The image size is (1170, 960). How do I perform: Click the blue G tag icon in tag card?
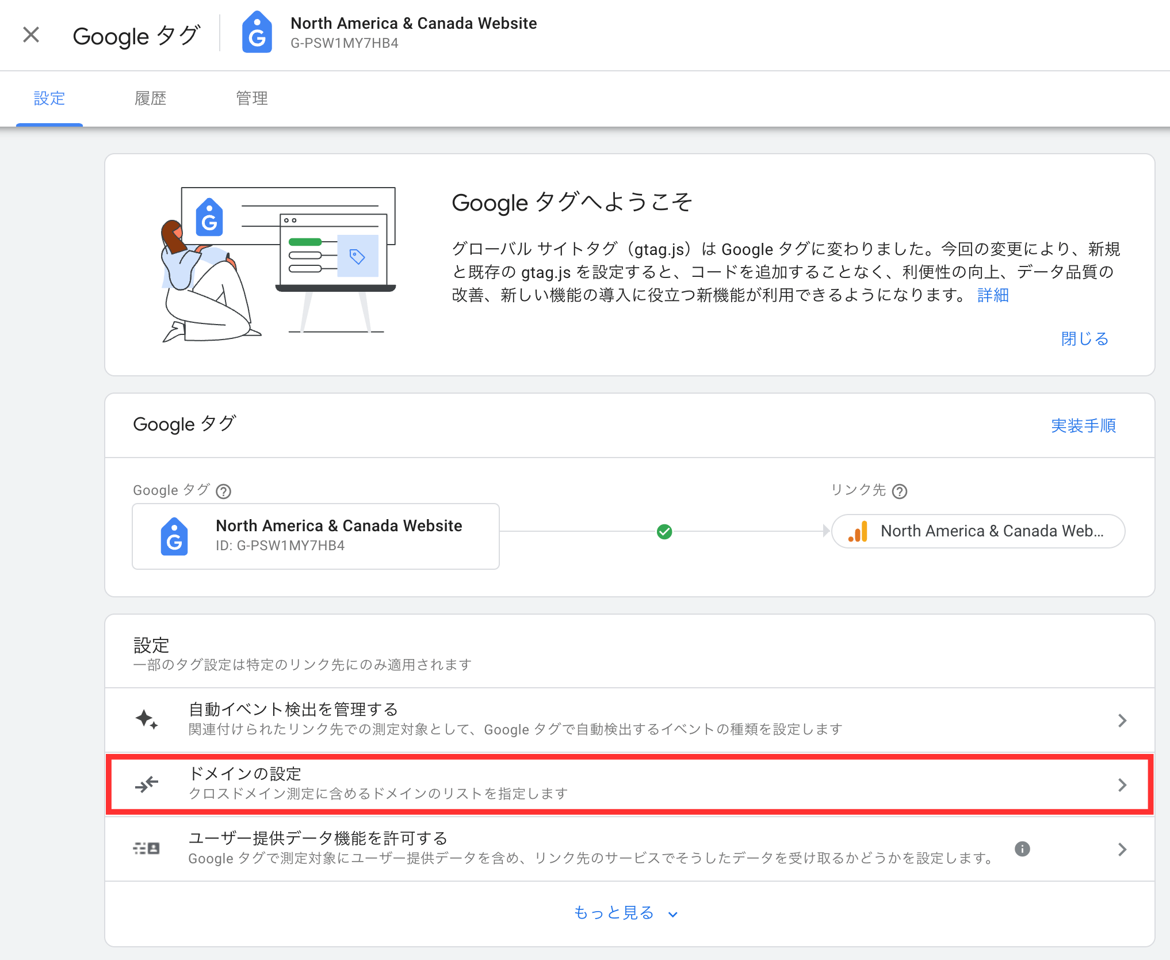(174, 536)
